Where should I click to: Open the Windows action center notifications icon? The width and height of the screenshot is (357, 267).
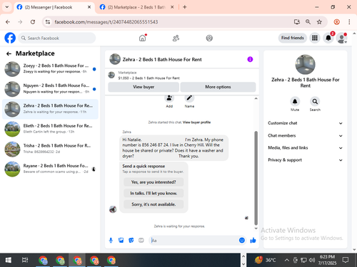(346, 260)
